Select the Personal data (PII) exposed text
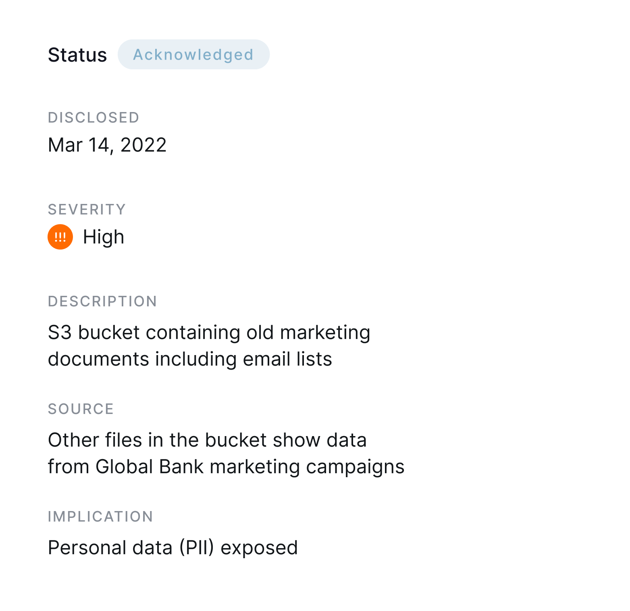The height and width of the screenshot is (611, 630). point(173,548)
